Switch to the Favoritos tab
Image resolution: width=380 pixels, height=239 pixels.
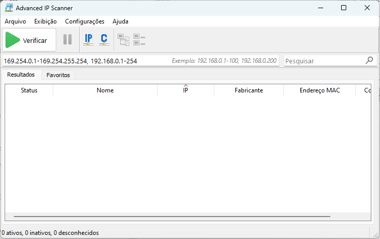pyautogui.click(x=58, y=75)
